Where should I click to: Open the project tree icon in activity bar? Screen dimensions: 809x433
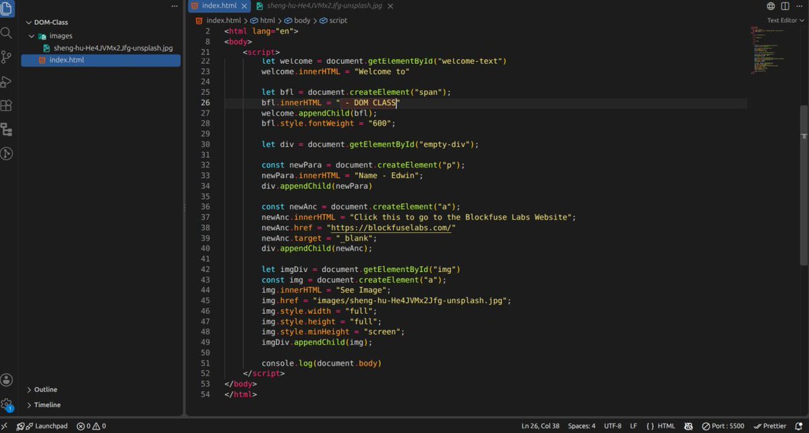(x=7, y=129)
